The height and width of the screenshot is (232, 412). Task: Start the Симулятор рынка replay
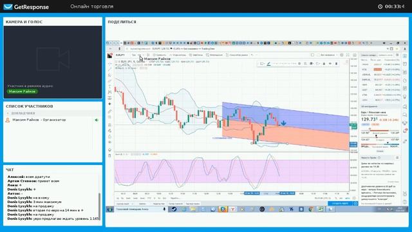click(x=237, y=55)
